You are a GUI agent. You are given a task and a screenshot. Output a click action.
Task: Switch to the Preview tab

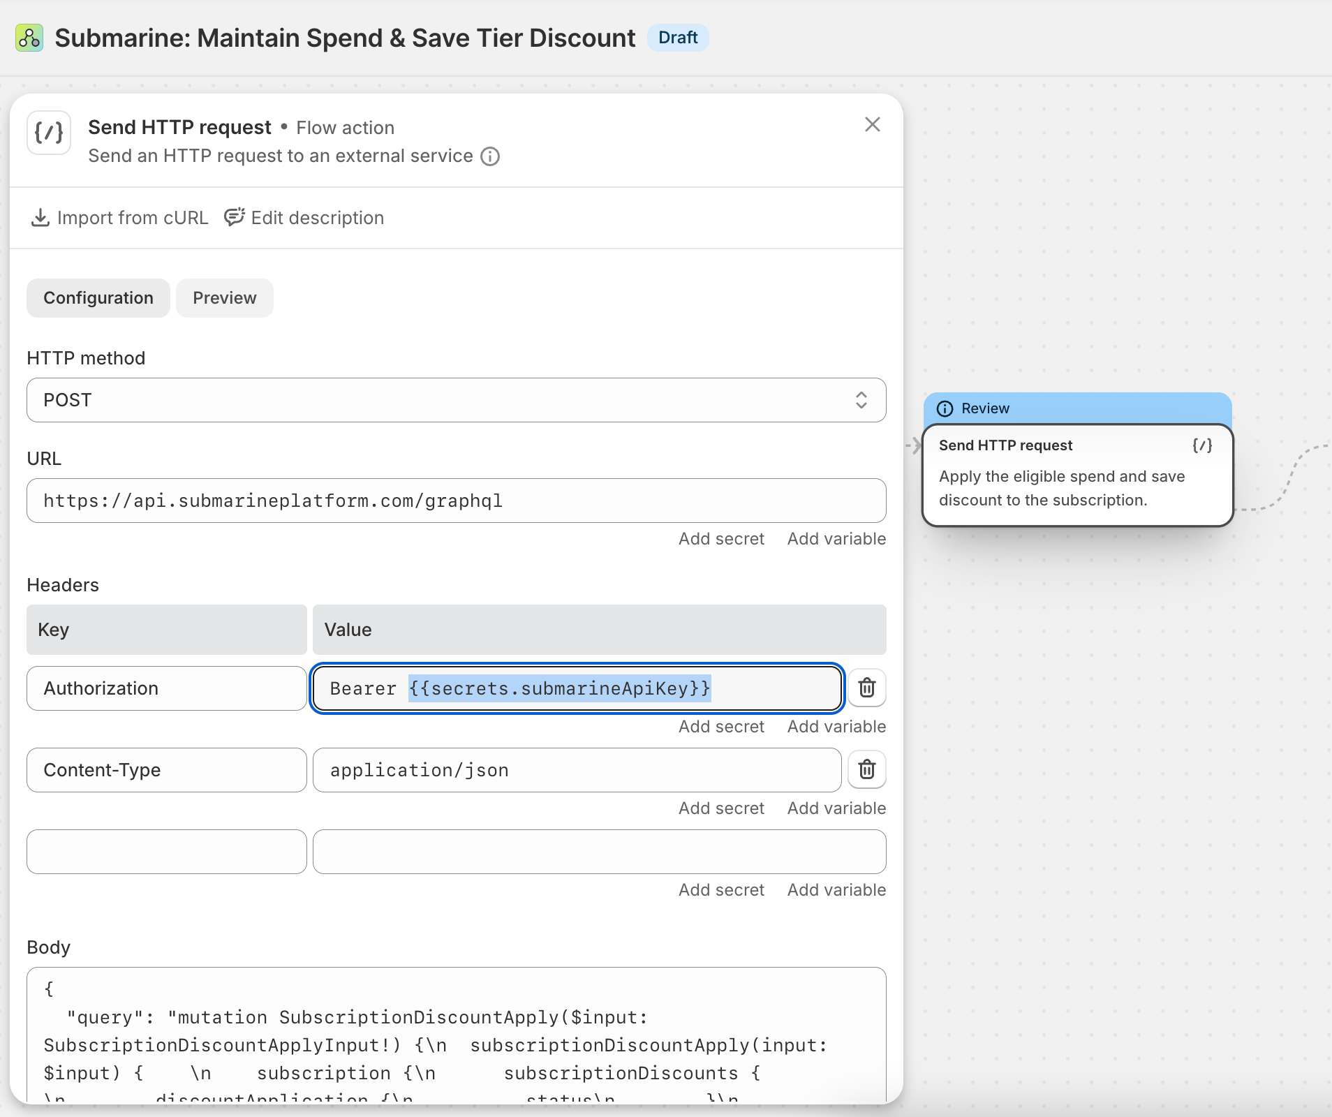pos(224,298)
